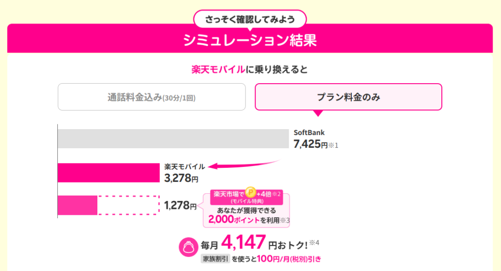Click the pink curved arrow to 楽天モバイル

click(244, 164)
